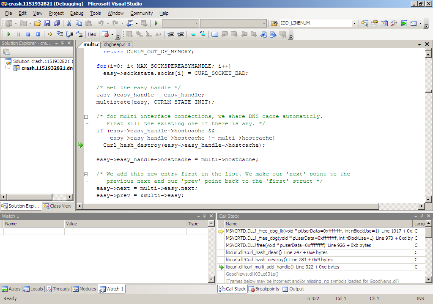This screenshot has width=433, height=304.
Task: Save the current file with the floppy disk icon
Action: [x=47, y=23]
